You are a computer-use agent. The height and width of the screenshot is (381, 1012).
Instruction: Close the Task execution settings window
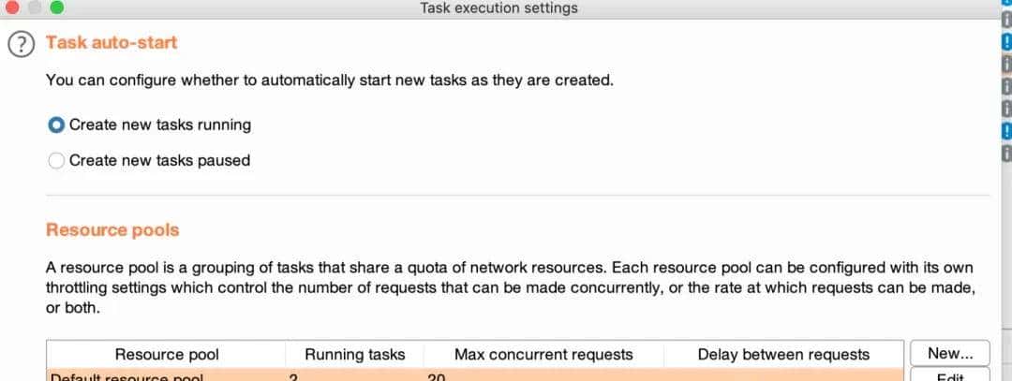pyautogui.click(x=13, y=7)
